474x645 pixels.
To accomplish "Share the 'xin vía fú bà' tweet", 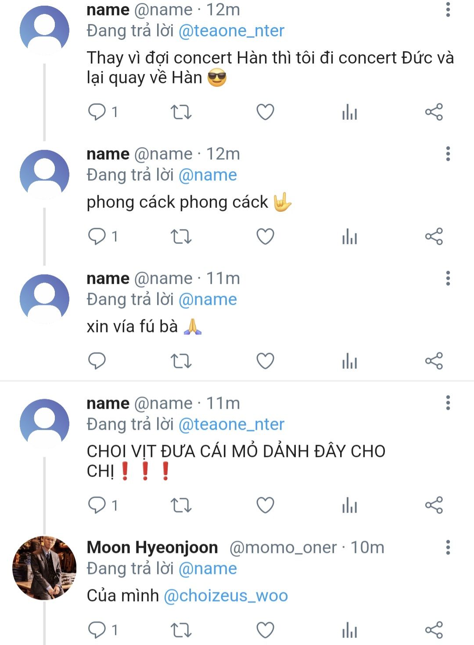I will click(x=434, y=361).
